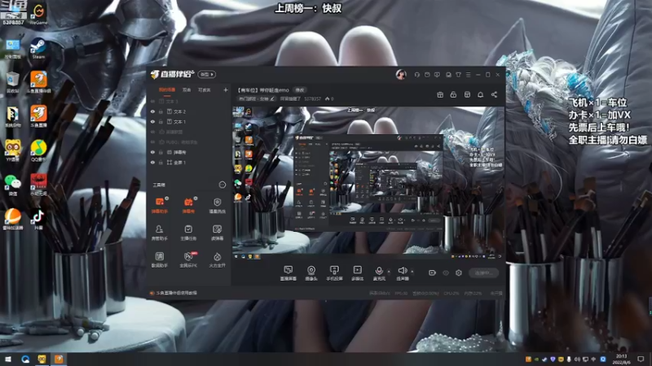Open the Windows Start menu

(8, 359)
